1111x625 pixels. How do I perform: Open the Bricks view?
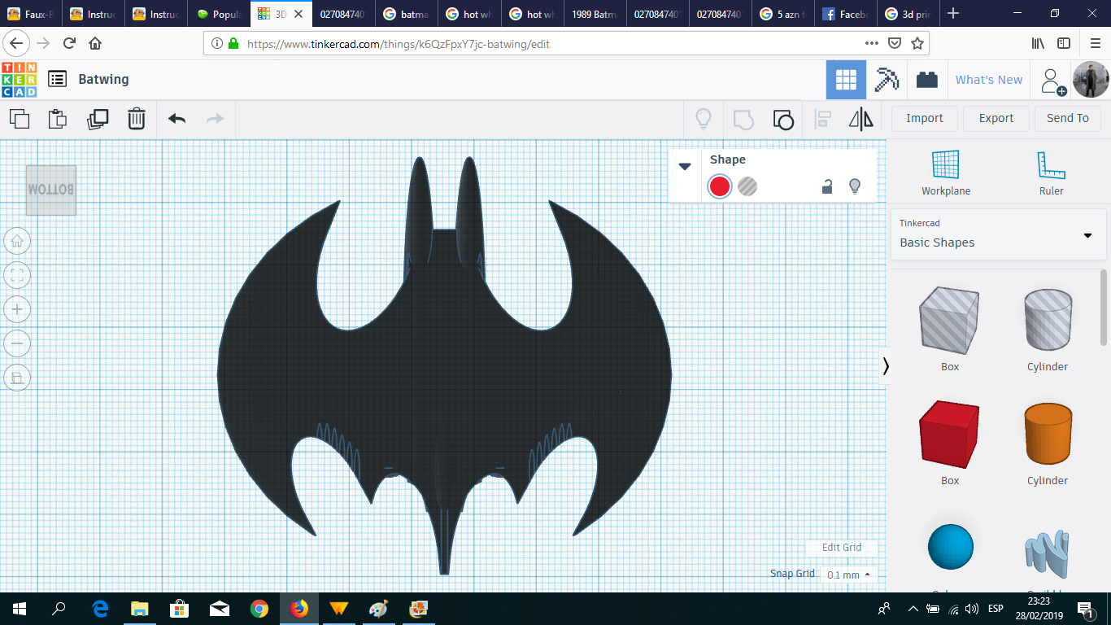[x=926, y=80]
